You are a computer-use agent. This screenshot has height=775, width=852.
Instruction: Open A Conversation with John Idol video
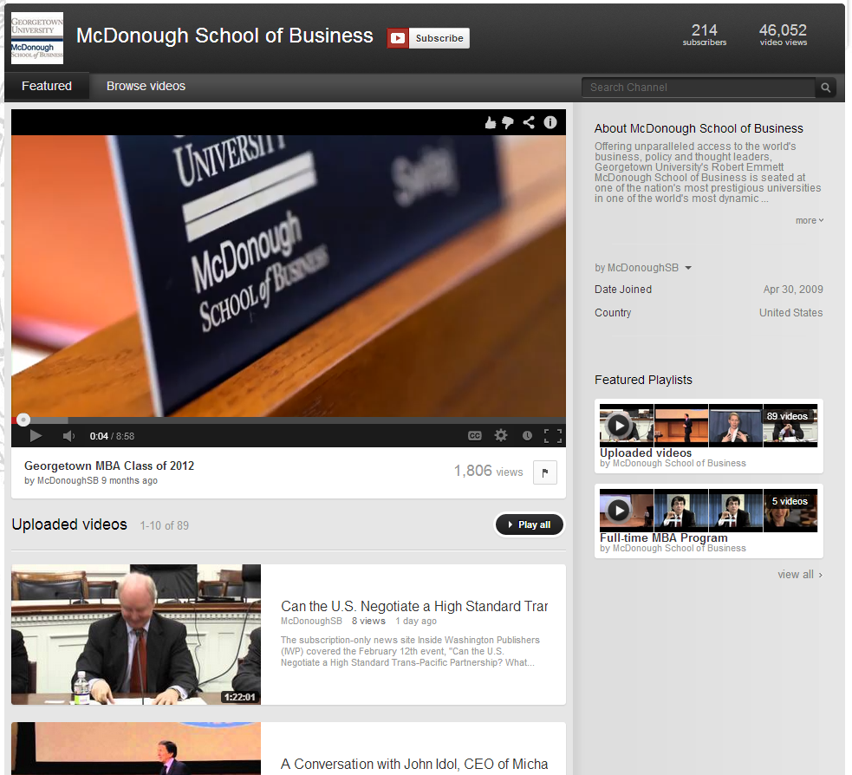pyautogui.click(x=414, y=764)
